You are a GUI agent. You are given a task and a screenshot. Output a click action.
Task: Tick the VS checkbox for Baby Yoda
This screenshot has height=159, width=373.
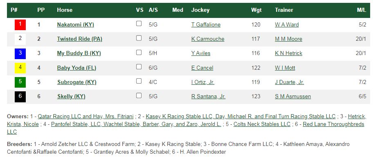[x=139, y=67]
